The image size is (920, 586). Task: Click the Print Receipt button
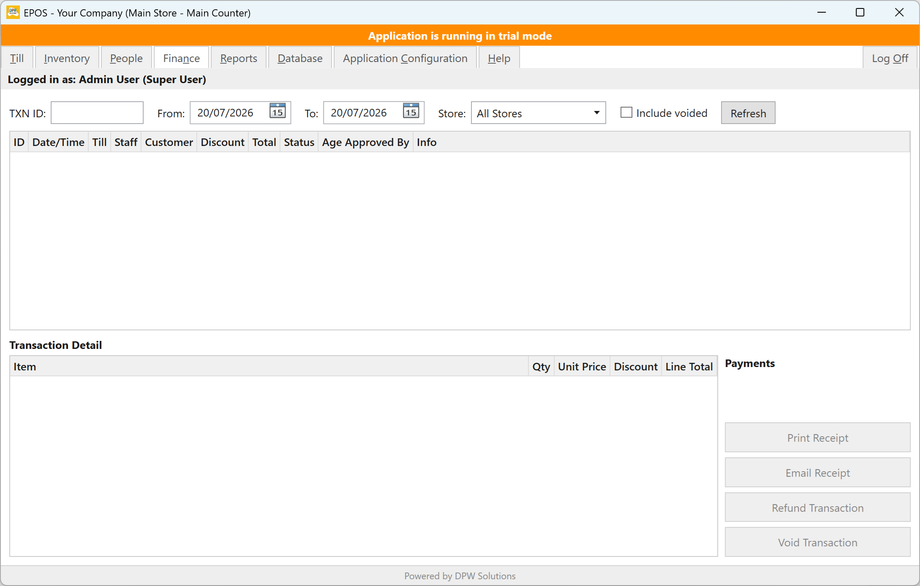point(817,437)
